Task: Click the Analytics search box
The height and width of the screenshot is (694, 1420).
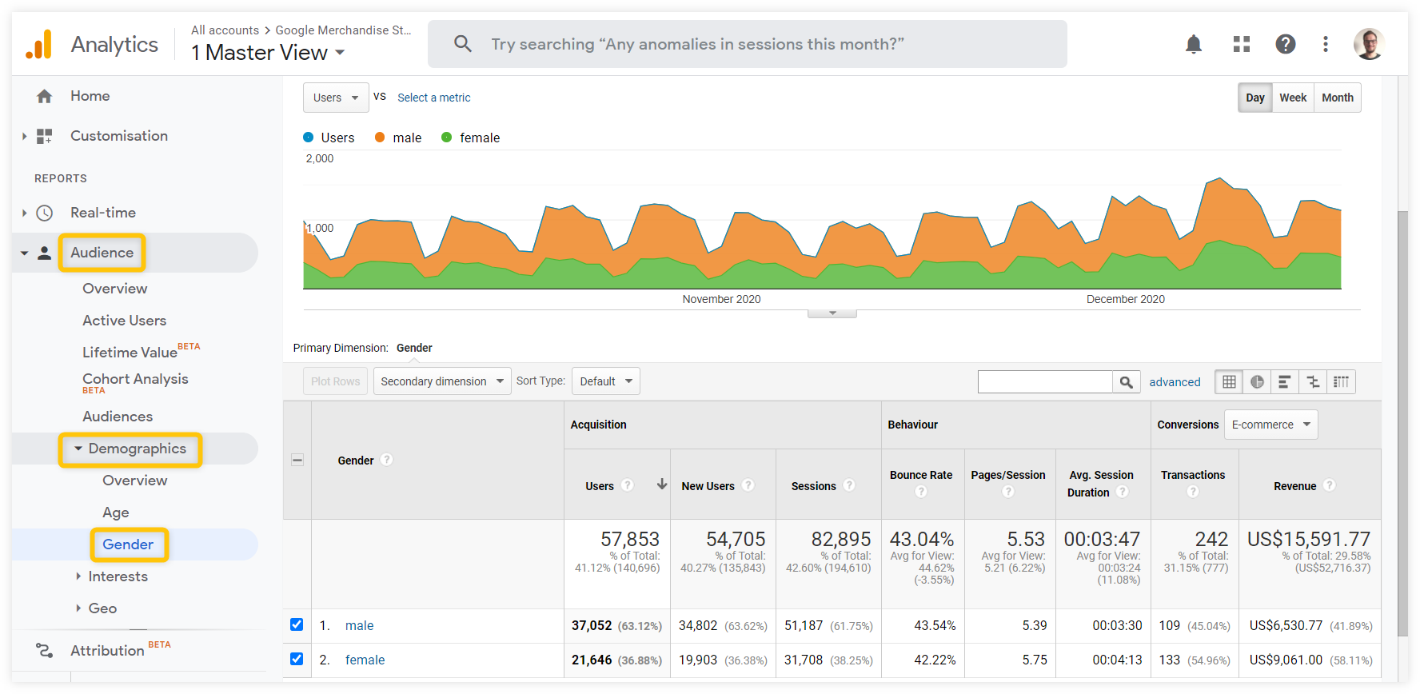Action: pyautogui.click(x=747, y=44)
